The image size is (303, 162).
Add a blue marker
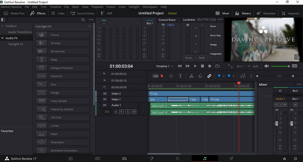(x=229, y=76)
